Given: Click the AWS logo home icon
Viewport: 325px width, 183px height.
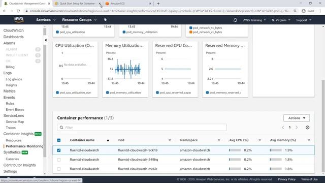Looking at the screenshot, I should [x=19, y=20].
